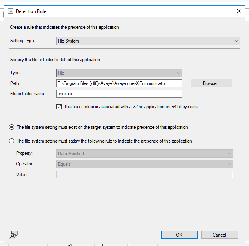
Task: Click into the Value input field
Action: [x=145, y=175]
